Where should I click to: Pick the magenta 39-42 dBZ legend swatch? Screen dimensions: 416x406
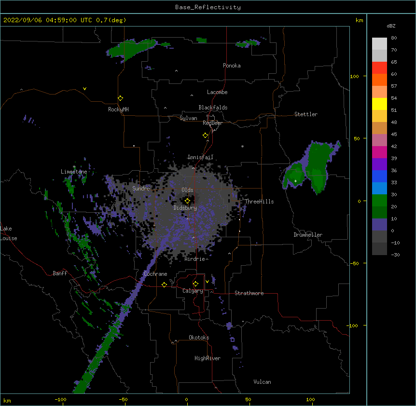click(379, 152)
